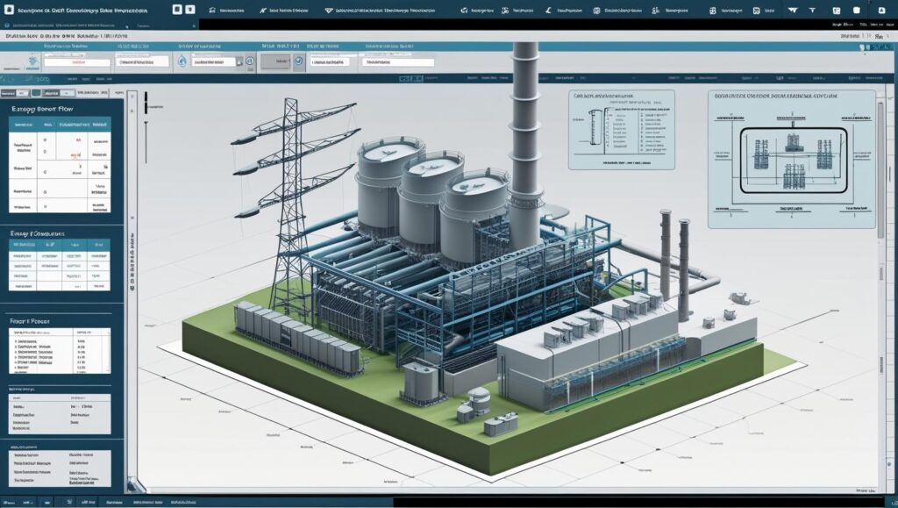898x508 pixels.
Task: Open the third left-sidebar panel with the numbered list
Action: tap(31, 320)
